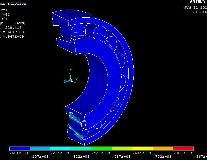This screenshot has width=207, height=160.
Task: Click the red legend color band
Action: coord(183,149)
